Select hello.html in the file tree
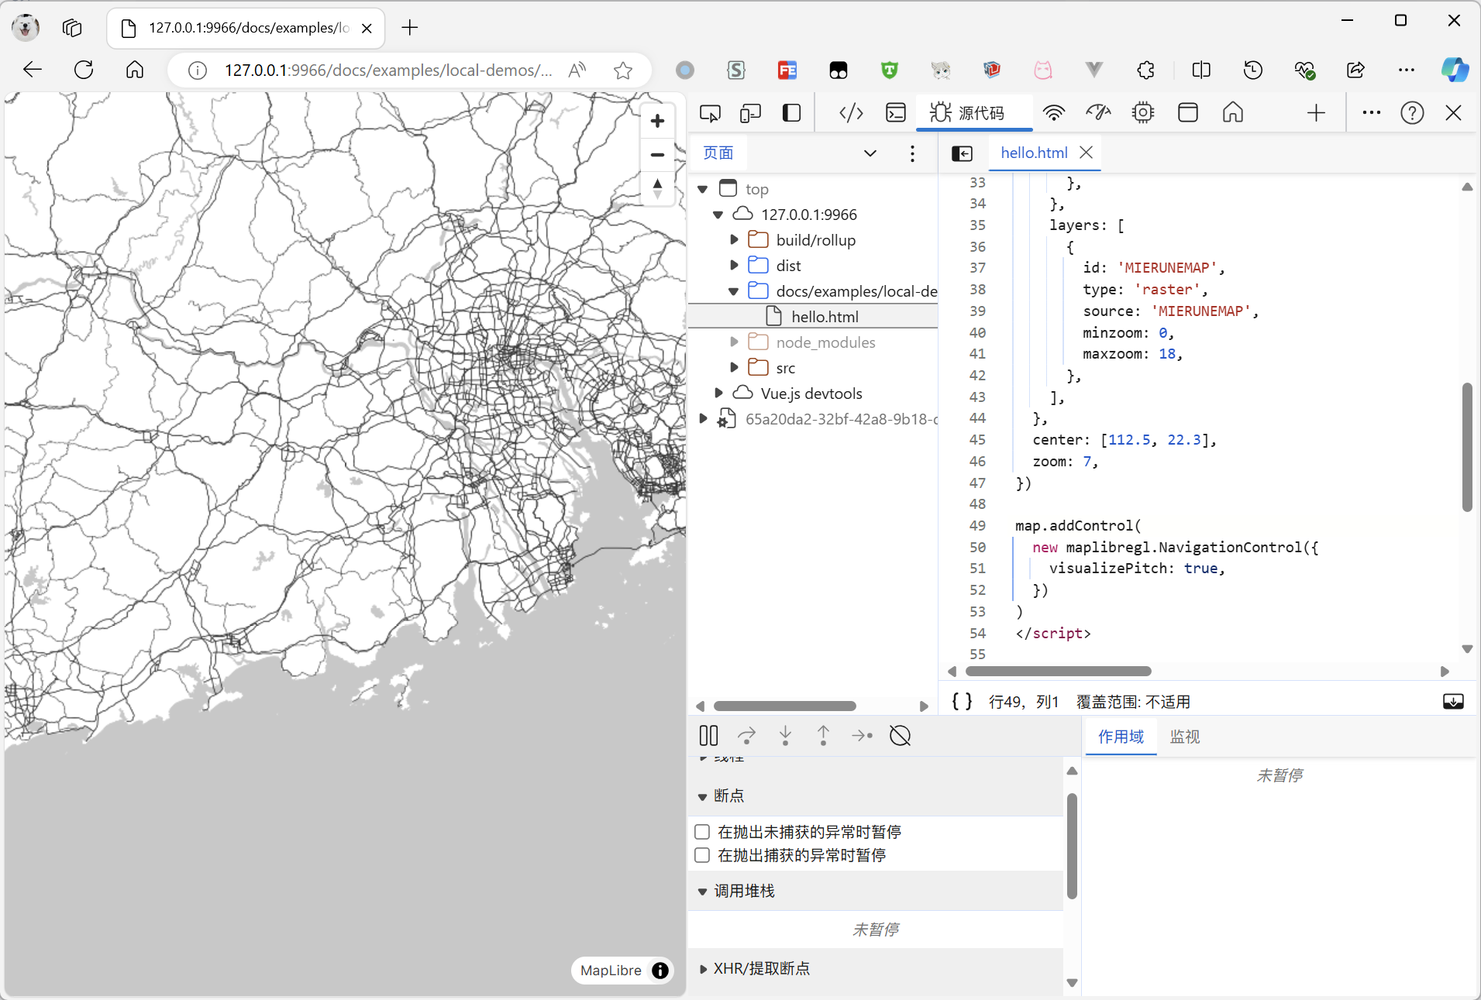Viewport: 1481px width, 1000px height. coord(825,315)
